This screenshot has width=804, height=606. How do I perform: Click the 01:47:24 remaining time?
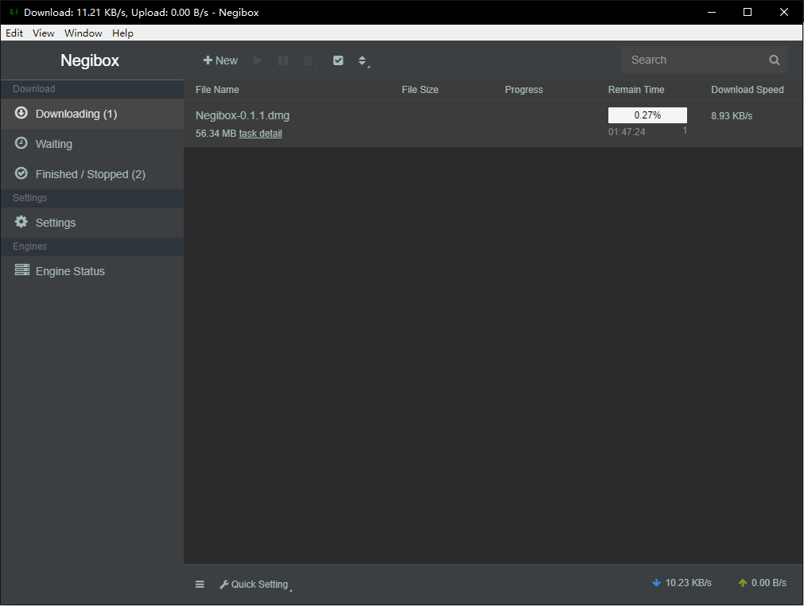[627, 132]
